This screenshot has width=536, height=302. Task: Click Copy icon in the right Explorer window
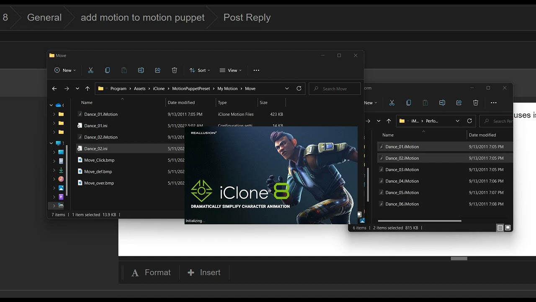(409, 103)
